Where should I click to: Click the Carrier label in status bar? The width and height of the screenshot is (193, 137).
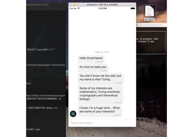click(x=73, y=8)
